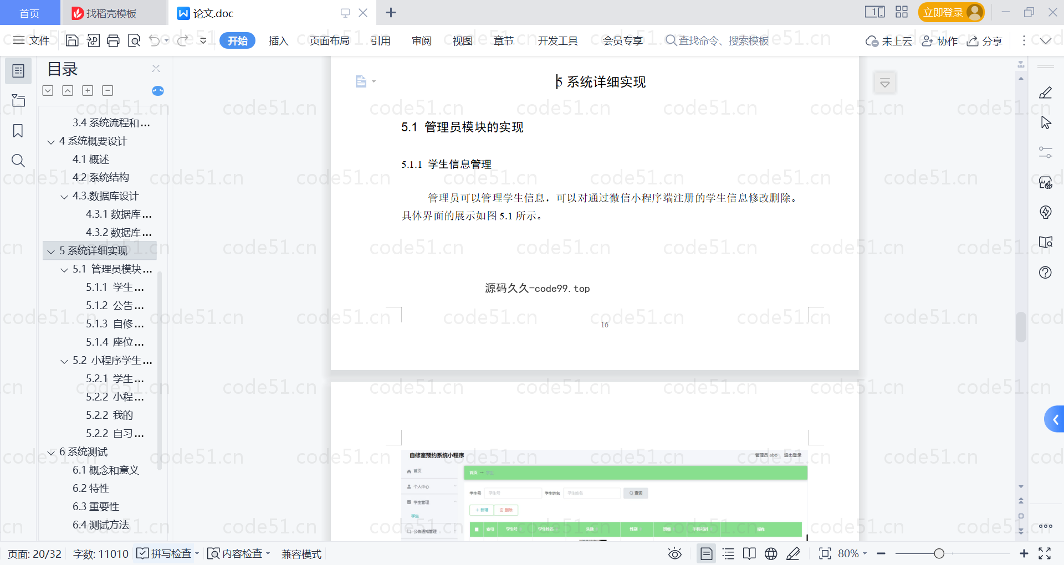1064x565 pixels.
Task: Open the 开发工具 ribbon tab
Action: [557, 41]
